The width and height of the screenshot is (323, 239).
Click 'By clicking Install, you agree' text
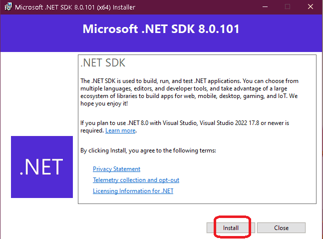click(148, 150)
